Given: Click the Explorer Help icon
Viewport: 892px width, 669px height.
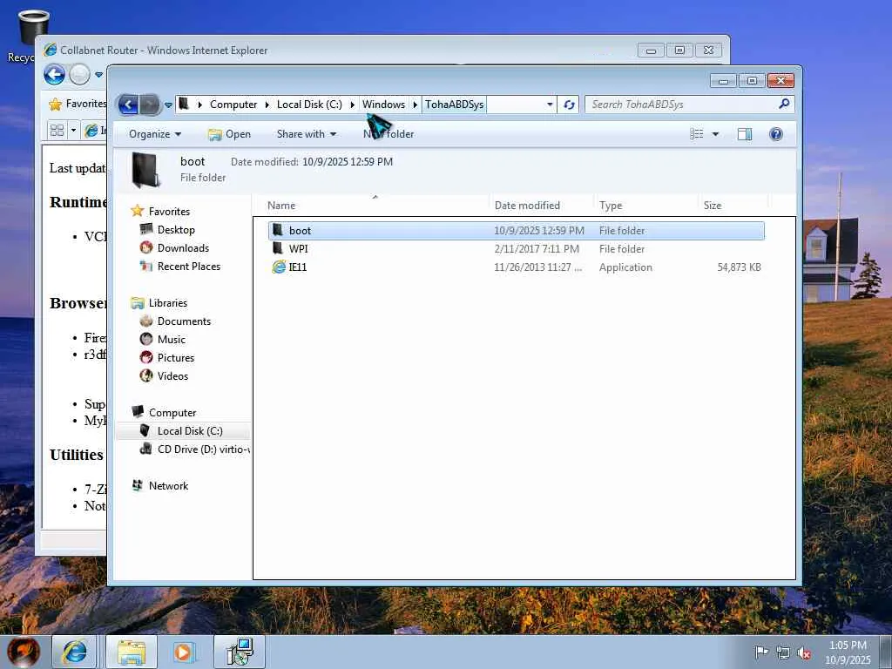Looking at the screenshot, I should [776, 134].
